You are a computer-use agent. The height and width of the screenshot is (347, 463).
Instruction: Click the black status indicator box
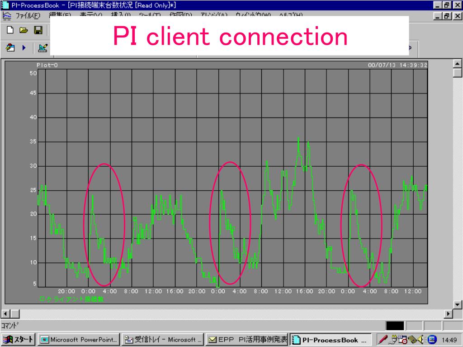point(395,326)
